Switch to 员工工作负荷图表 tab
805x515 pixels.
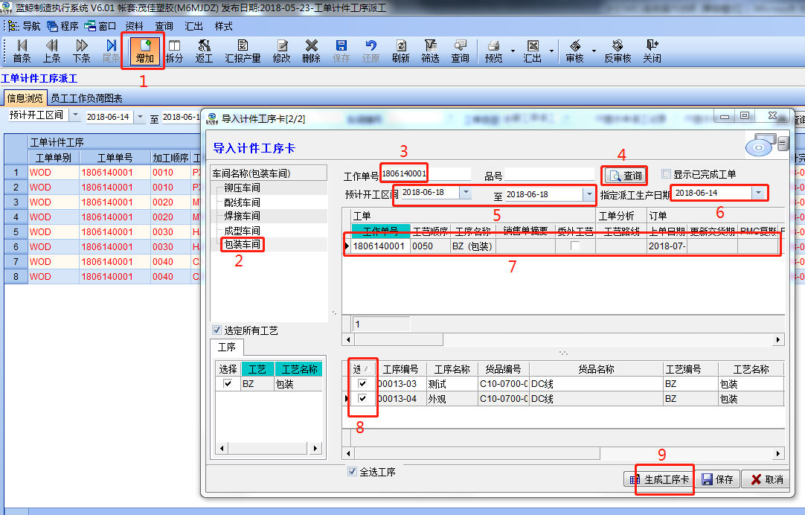tap(86, 98)
